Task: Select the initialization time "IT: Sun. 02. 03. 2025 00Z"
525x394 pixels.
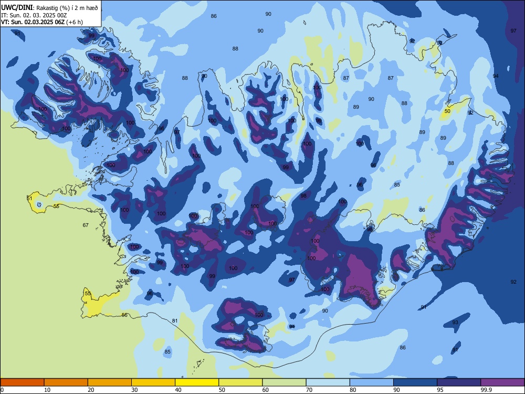Action: 34,15
